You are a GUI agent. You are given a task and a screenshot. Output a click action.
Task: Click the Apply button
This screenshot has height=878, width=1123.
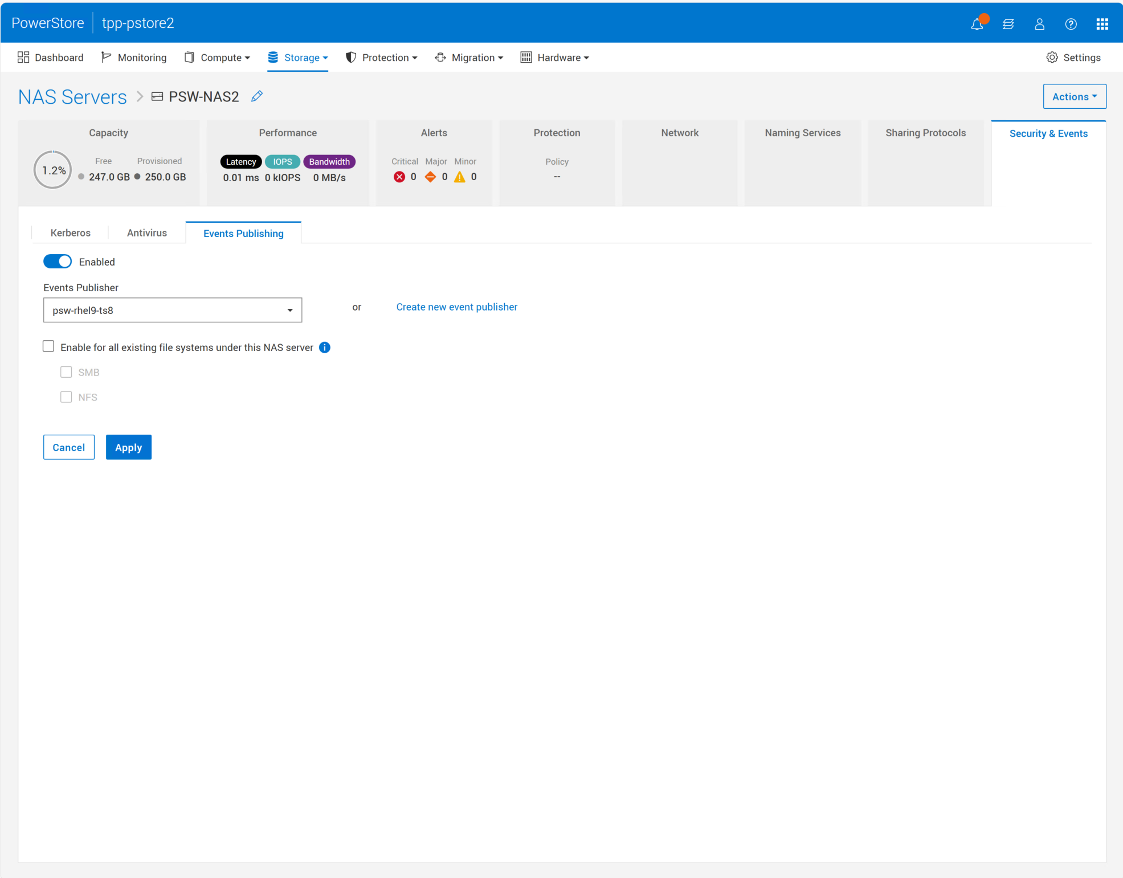[x=128, y=447]
